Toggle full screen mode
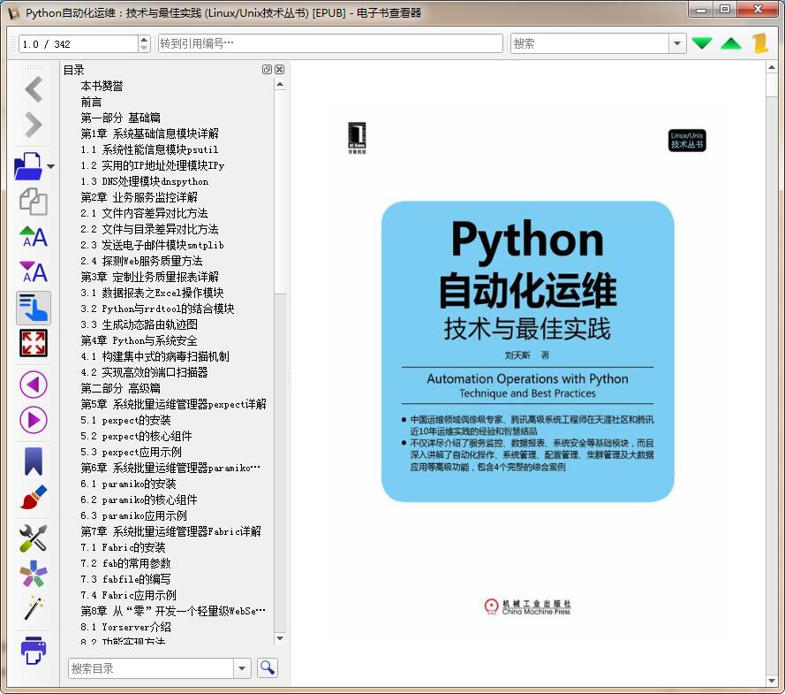Screen dimensions: 785x694 (x=34, y=343)
